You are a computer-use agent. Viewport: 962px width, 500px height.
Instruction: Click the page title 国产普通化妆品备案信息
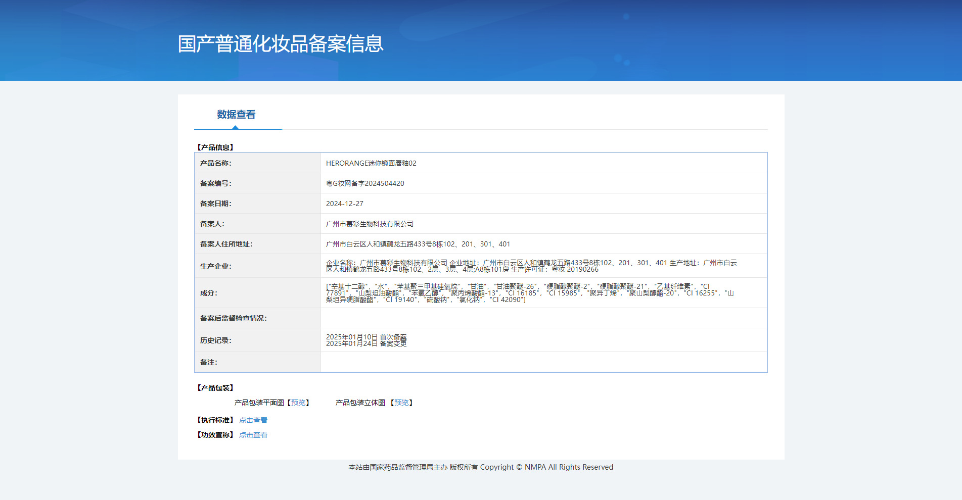281,44
